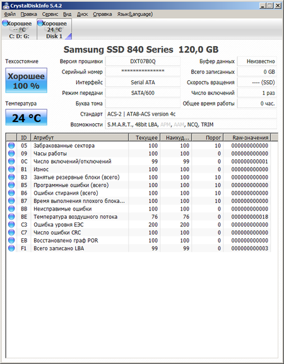Select the Износ attribute text
284x364 pixels.
pyautogui.click(x=41, y=169)
